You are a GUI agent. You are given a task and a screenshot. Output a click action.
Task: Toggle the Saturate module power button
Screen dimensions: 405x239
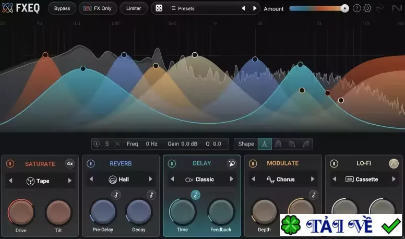[10, 163]
